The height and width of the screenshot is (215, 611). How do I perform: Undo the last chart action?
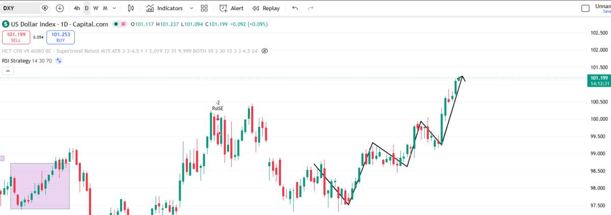click(296, 8)
